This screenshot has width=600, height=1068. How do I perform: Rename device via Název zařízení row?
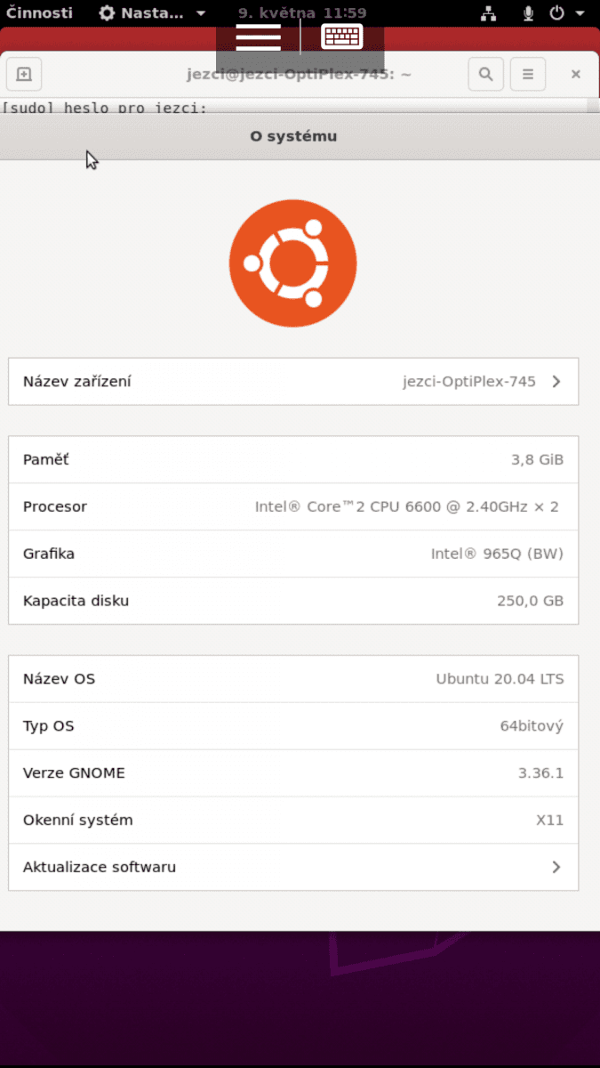click(x=293, y=381)
